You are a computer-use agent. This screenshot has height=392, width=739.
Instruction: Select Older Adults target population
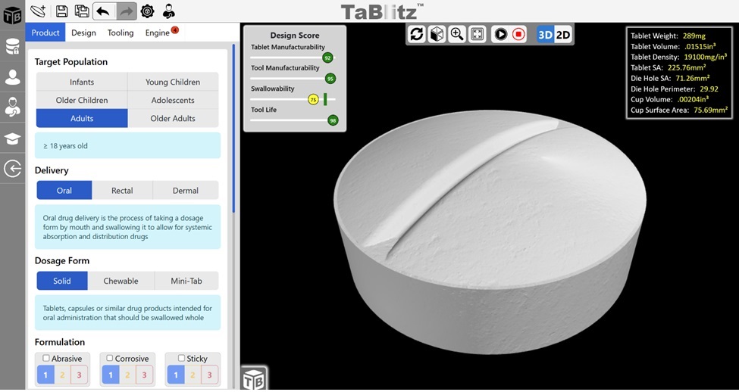[x=173, y=118]
